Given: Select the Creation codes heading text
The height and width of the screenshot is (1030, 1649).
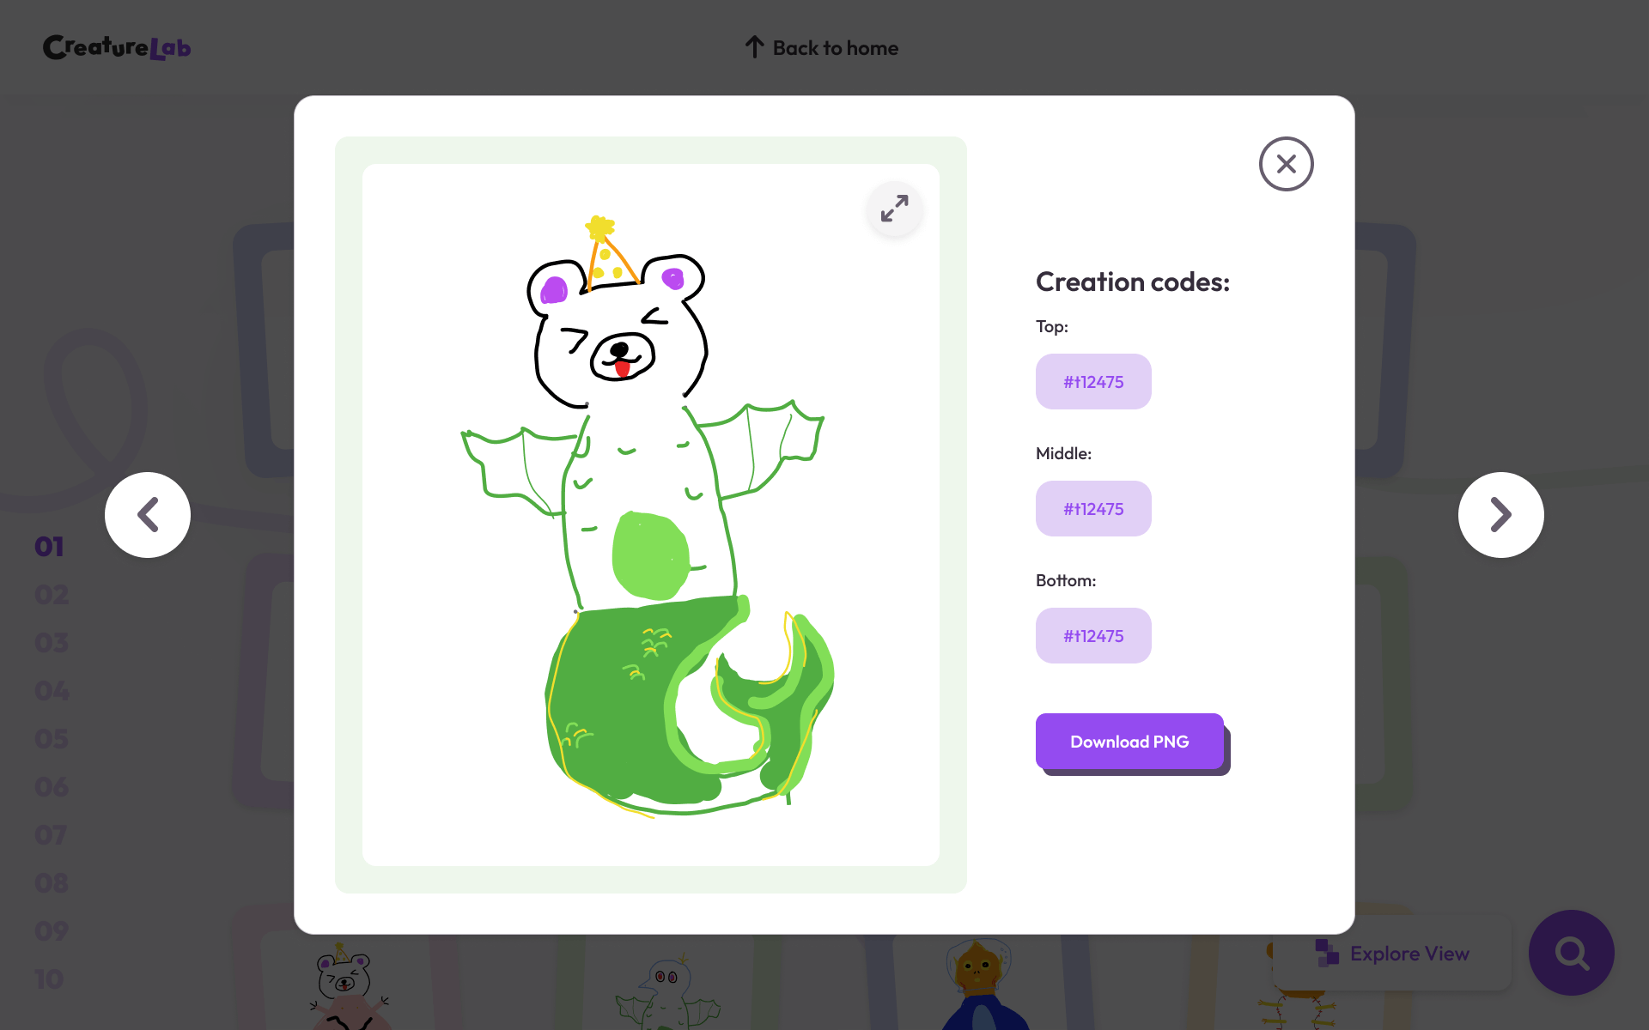Looking at the screenshot, I should (x=1133, y=282).
